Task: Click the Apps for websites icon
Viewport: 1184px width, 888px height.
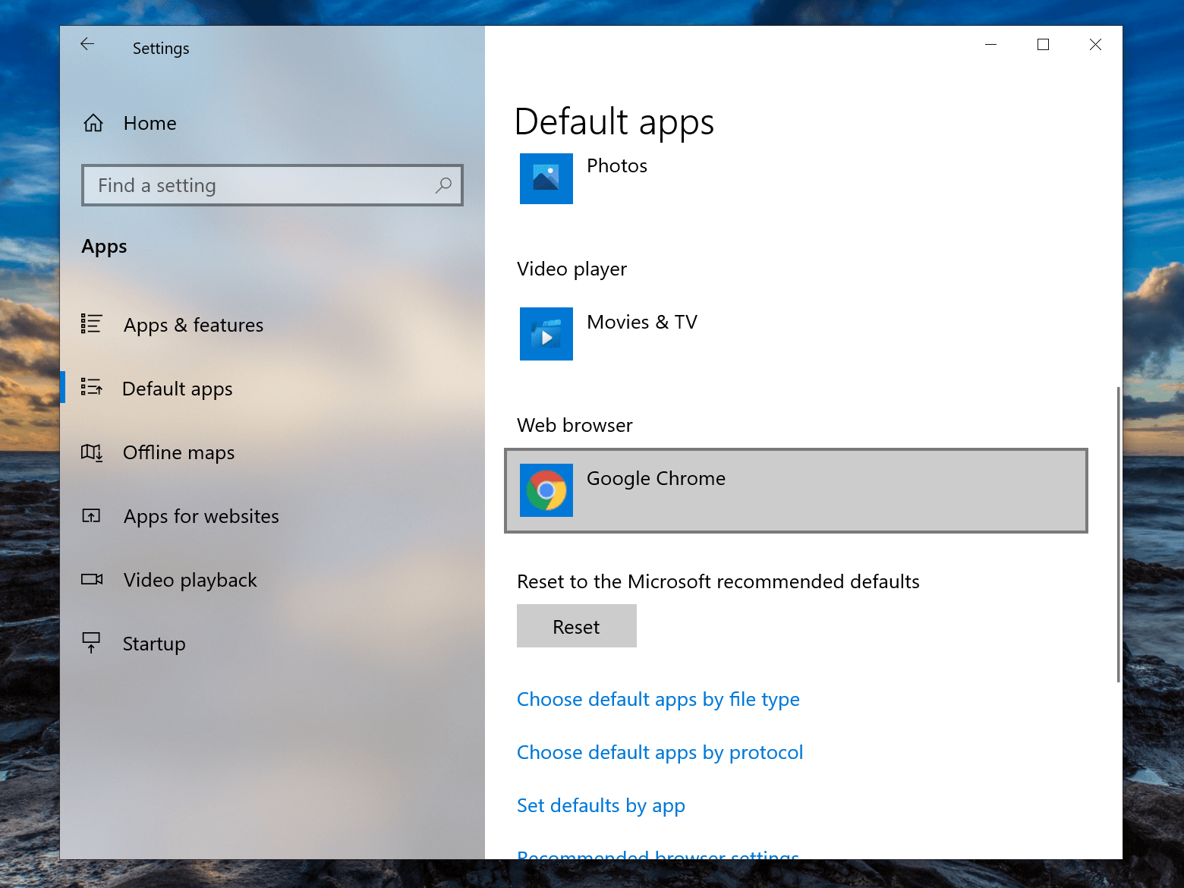Action: (x=91, y=516)
